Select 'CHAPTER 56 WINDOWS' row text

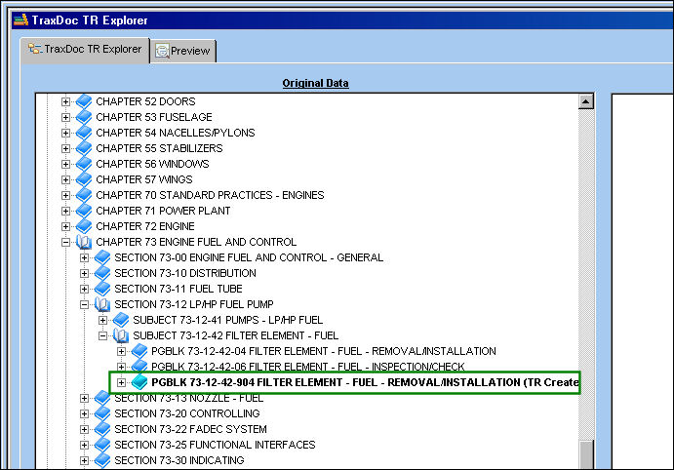[x=152, y=164]
